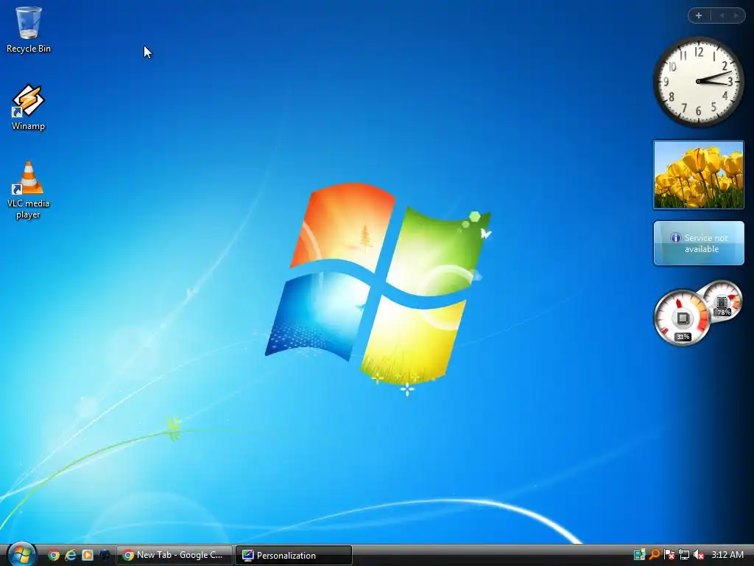Click the yellow tulips slideshow gadget

coord(698,175)
